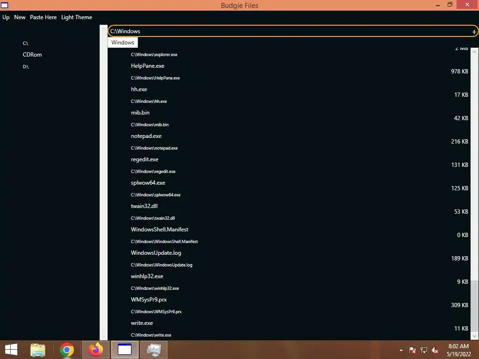
Task: Click the file list scrollbar thumb
Action: [x=474, y=306]
